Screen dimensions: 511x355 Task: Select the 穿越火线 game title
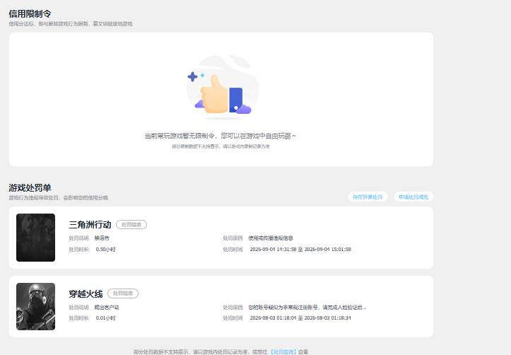(x=86, y=293)
